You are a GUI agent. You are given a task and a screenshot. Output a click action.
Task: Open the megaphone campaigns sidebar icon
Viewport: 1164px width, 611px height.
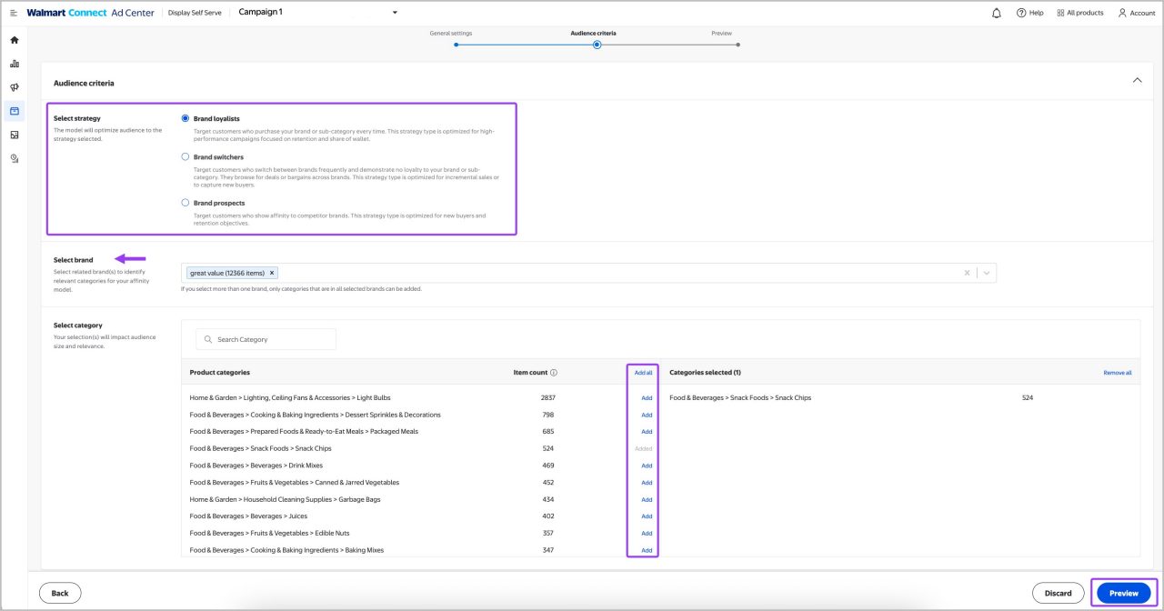click(15, 87)
